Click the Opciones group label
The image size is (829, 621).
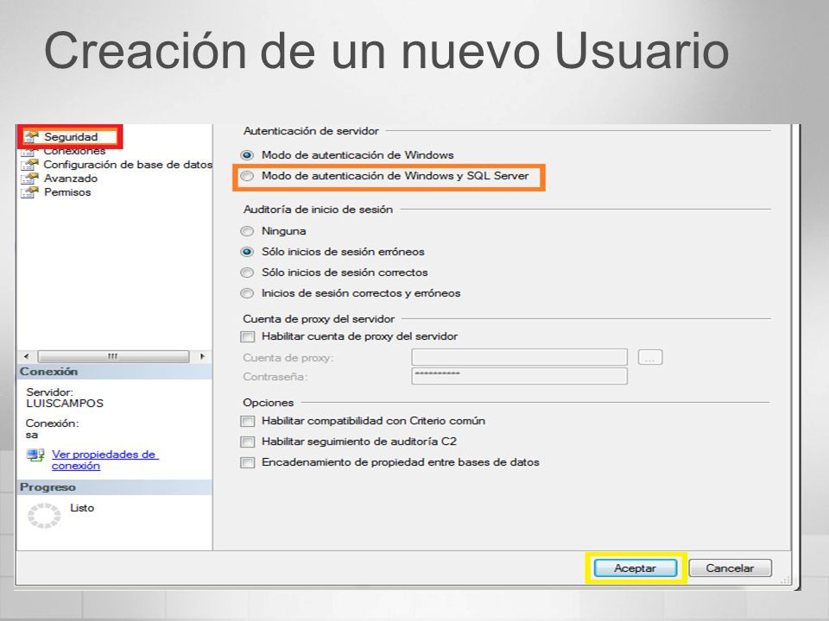268,403
